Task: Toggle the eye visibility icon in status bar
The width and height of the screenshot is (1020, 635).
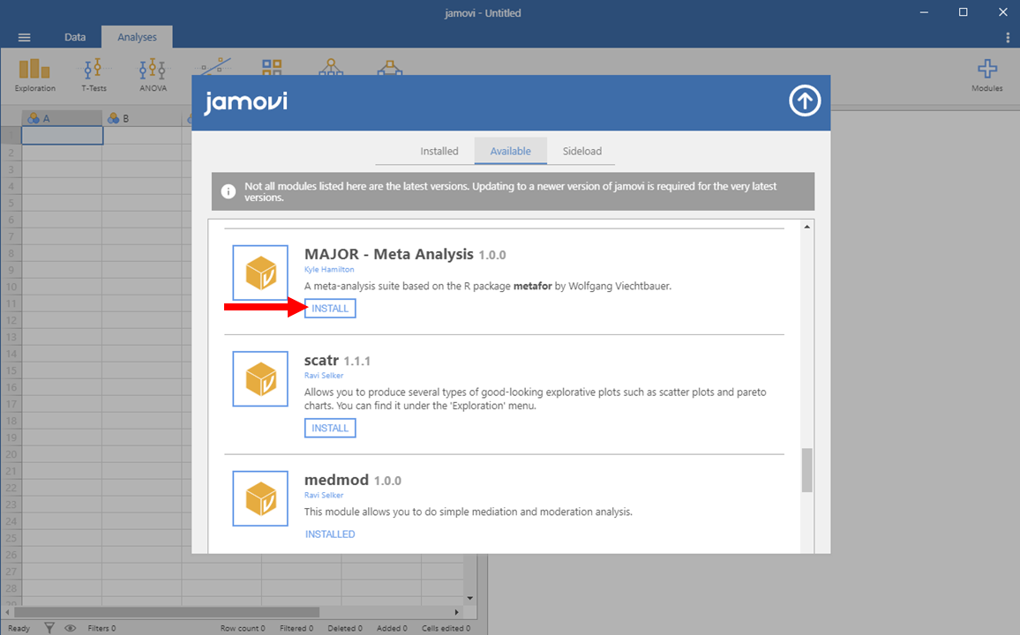Action: coord(71,628)
